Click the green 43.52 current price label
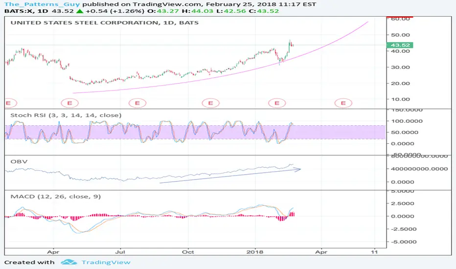456x269 pixels. (400, 45)
